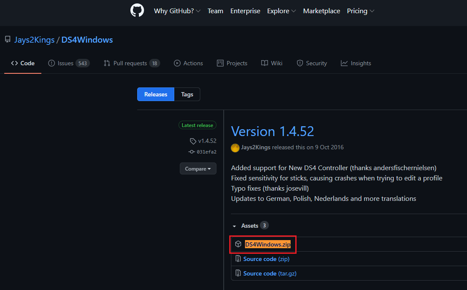Expand the Explore dropdown menu
Screen dimensions: 467x290
282,11
